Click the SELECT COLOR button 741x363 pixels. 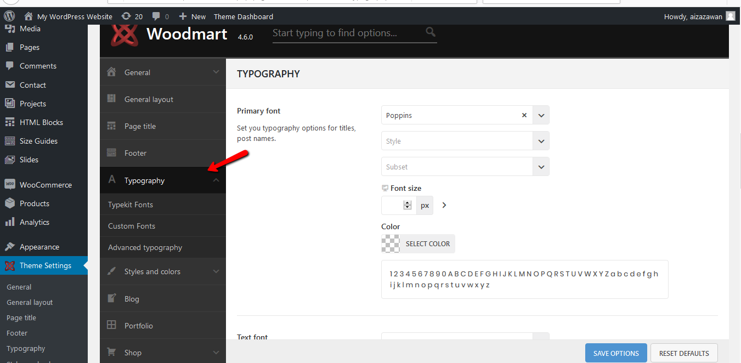click(x=428, y=243)
